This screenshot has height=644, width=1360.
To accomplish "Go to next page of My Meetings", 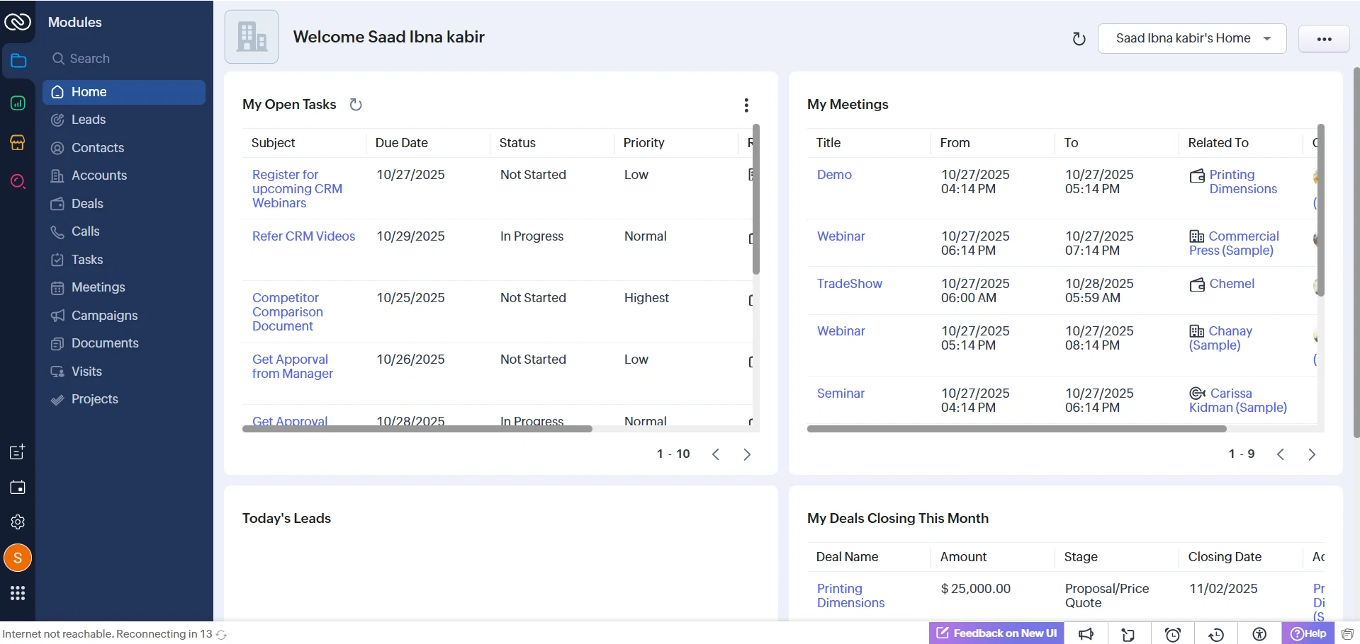I will pos(1312,454).
